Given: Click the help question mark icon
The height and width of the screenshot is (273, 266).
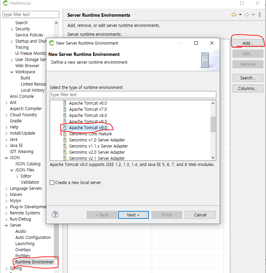Looking at the screenshot, I should (x=55, y=214).
